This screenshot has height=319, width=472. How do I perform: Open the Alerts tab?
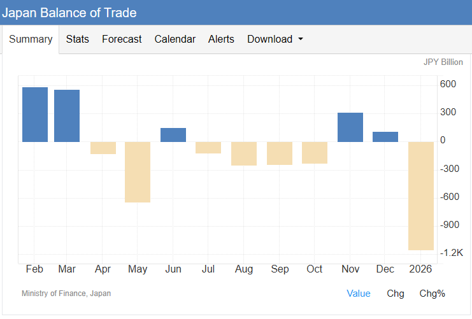click(x=221, y=39)
